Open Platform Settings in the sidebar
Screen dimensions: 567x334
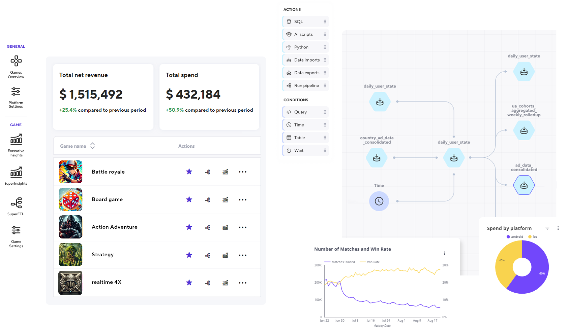coord(16,98)
